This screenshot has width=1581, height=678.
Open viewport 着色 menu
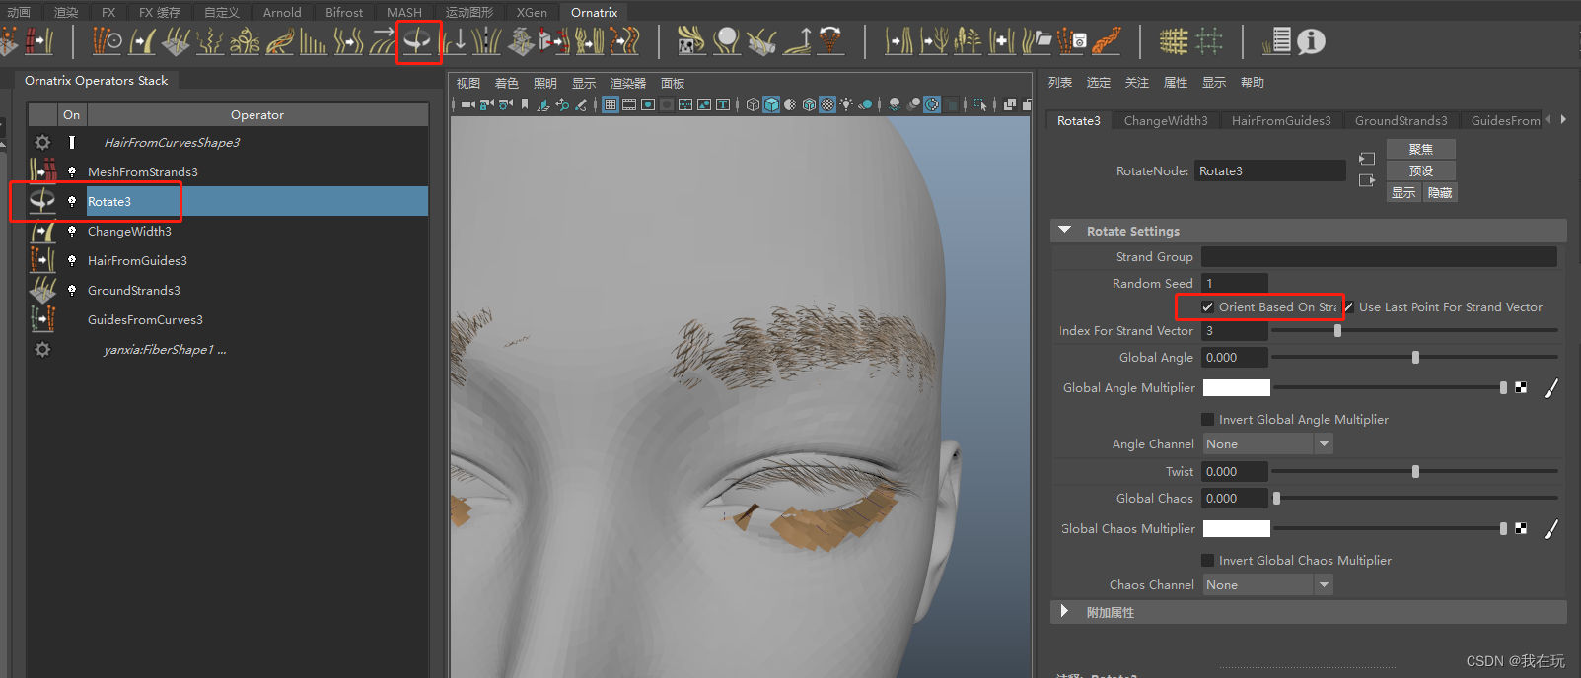point(507,84)
